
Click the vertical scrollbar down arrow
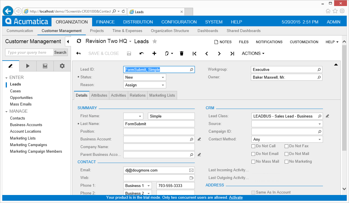click(344, 189)
